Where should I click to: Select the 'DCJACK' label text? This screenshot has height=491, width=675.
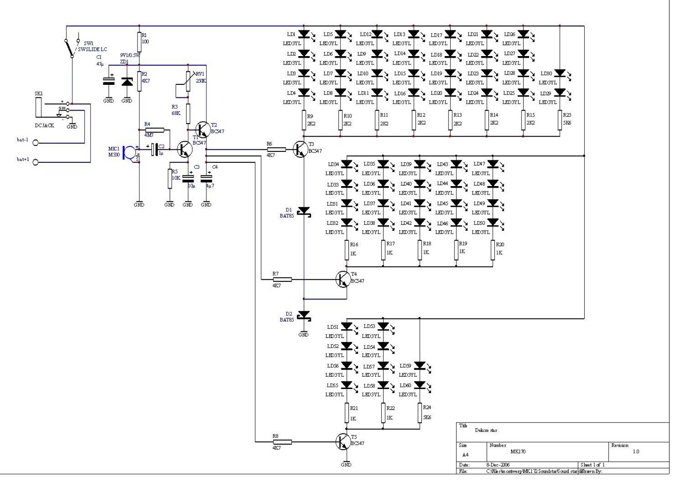click(x=44, y=125)
